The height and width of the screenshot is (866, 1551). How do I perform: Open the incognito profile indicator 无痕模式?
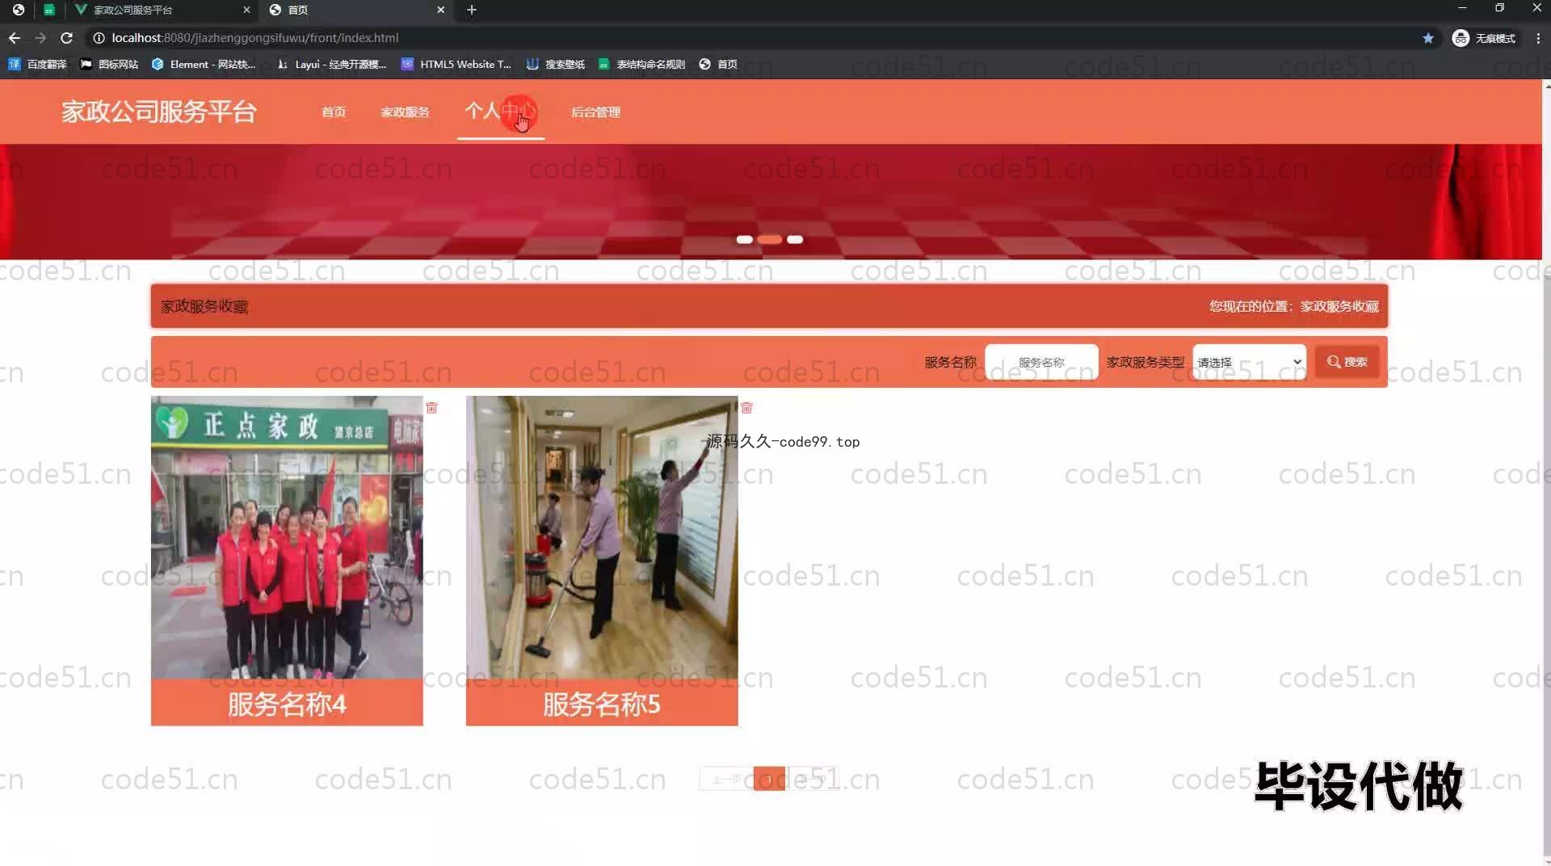click(1484, 38)
